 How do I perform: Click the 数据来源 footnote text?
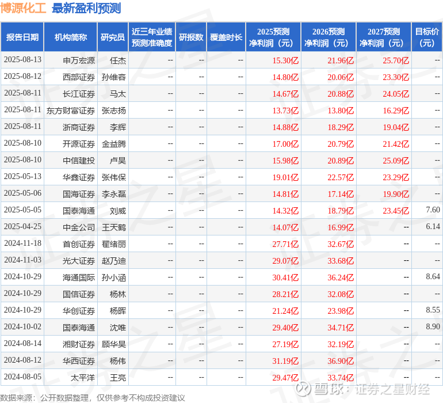pos(93,398)
